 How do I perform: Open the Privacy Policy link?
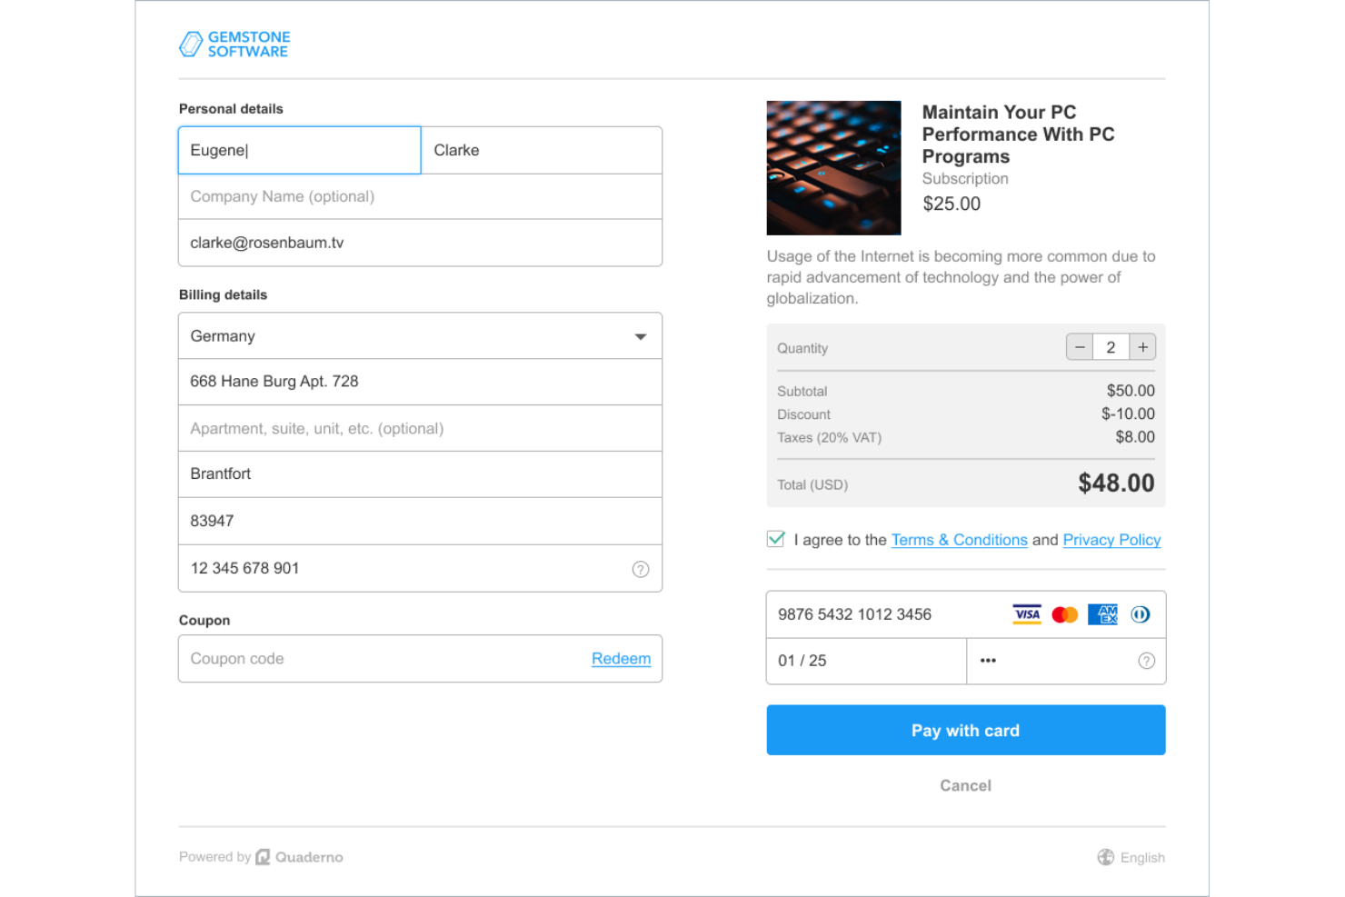[x=1111, y=540]
